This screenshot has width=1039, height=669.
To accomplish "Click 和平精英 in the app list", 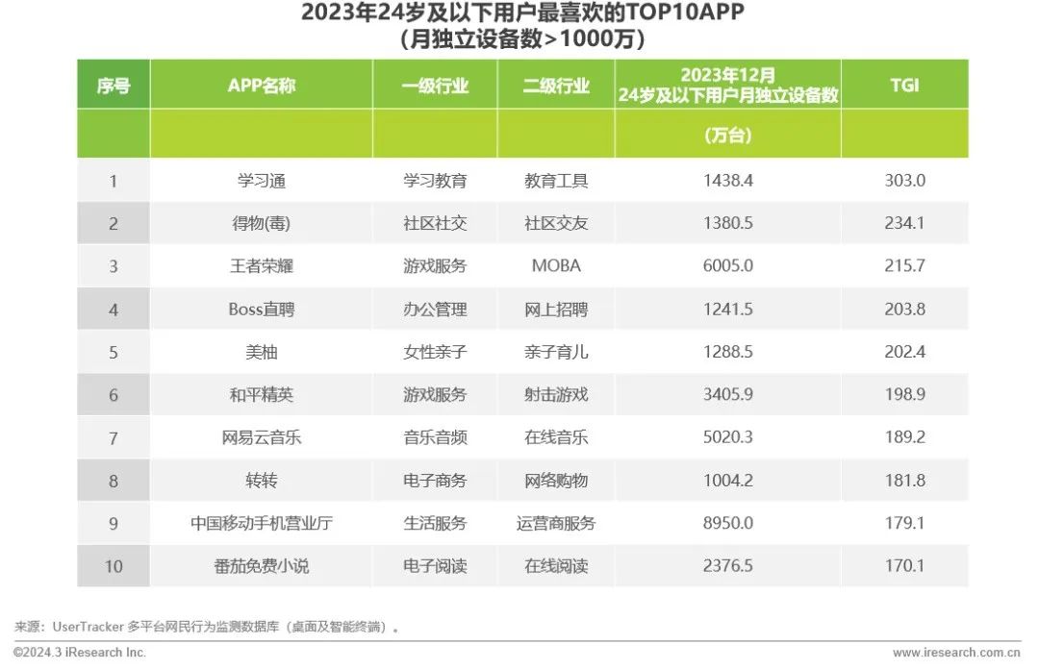I will pos(261,394).
